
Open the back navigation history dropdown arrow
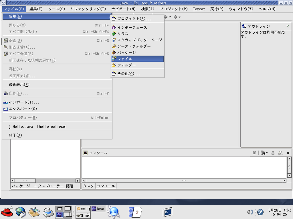coord(170,17)
